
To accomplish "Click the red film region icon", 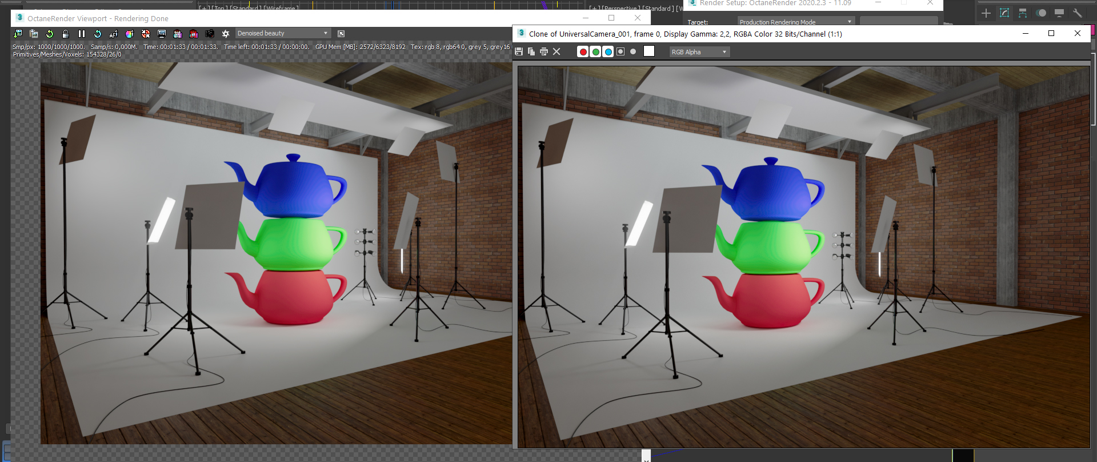I will [x=194, y=34].
